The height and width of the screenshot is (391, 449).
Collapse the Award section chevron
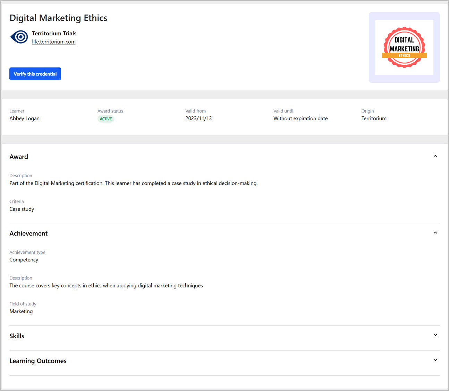tap(435, 156)
